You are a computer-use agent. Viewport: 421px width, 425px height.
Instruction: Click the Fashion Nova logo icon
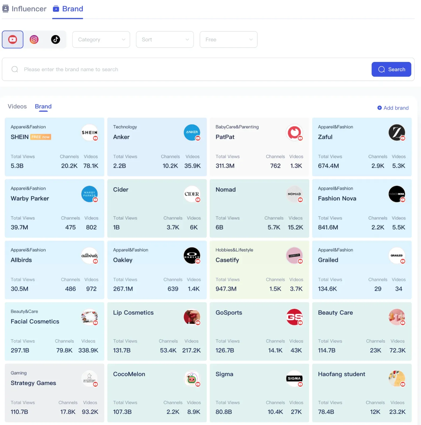397,194
